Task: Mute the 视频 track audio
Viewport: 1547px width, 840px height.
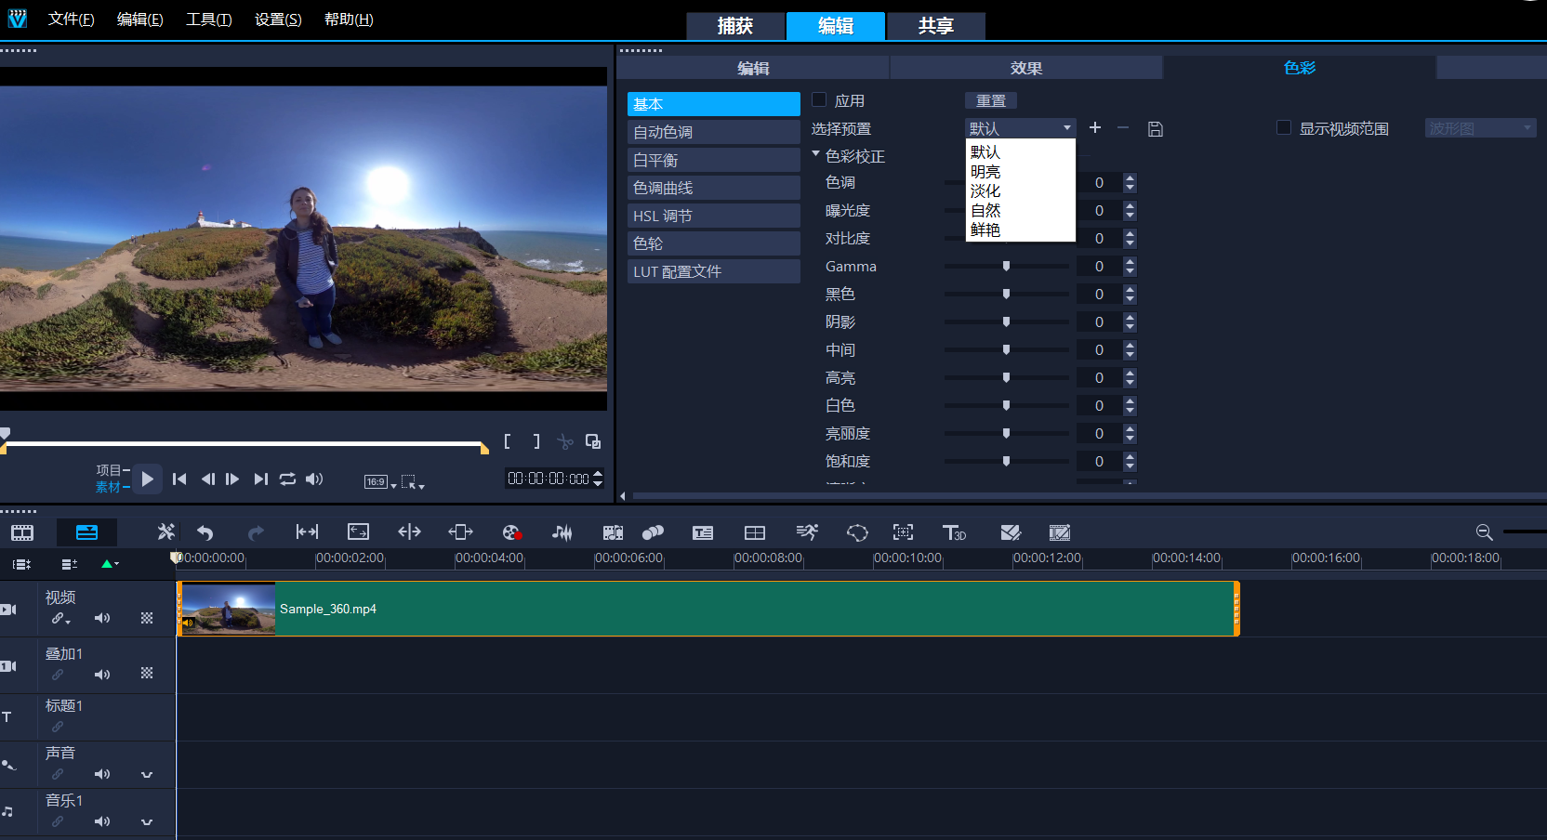Action: point(102,619)
